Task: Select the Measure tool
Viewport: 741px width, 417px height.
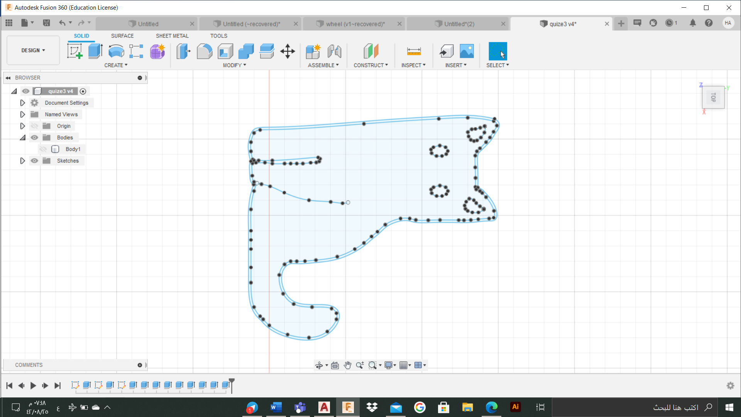Action: [414, 51]
